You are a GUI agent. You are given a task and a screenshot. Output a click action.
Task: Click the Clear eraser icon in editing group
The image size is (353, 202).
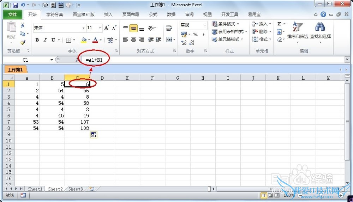tap(279, 39)
